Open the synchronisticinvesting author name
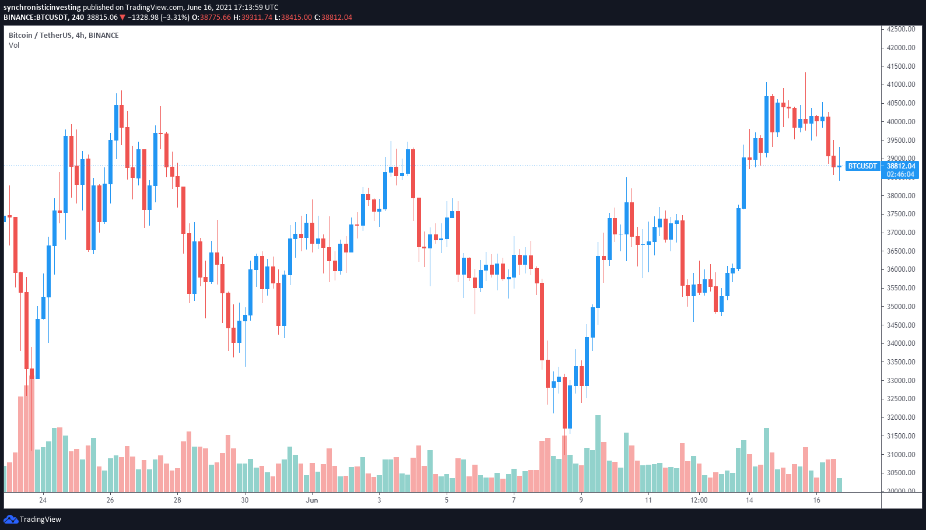926x530 pixels. (x=42, y=8)
